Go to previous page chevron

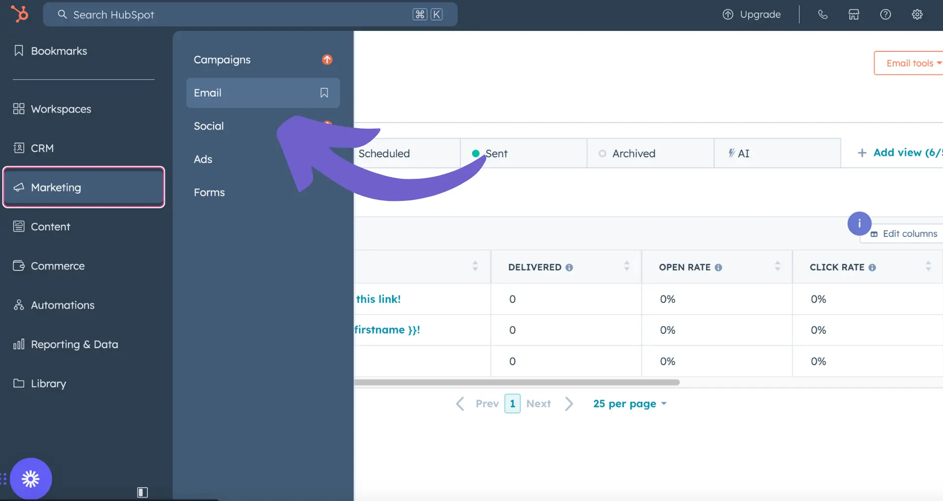(460, 404)
